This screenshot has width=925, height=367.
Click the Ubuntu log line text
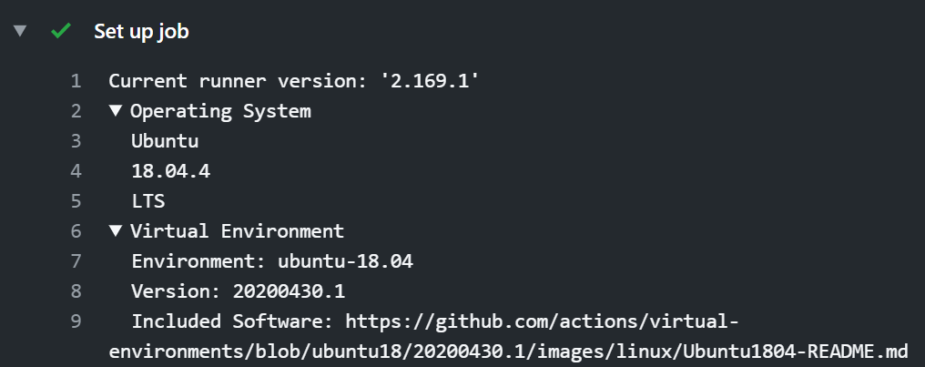point(165,141)
